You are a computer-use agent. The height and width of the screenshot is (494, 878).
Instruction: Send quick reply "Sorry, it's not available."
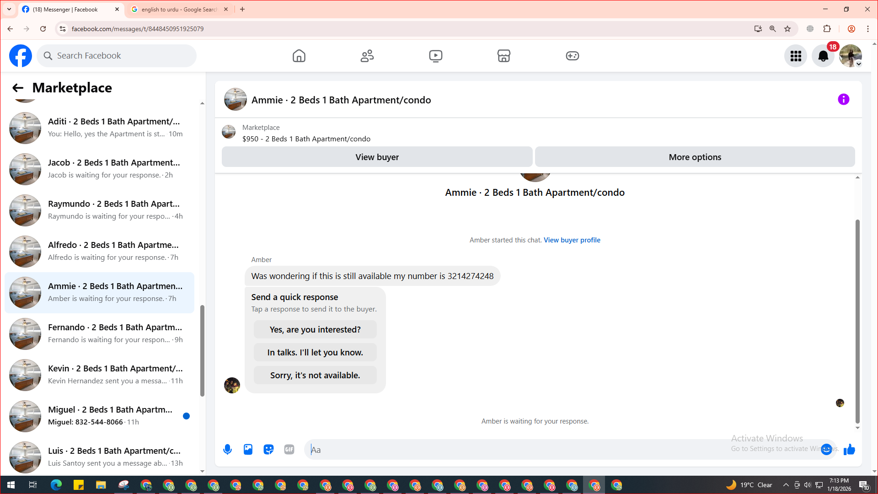pyautogui.click(x=315, y=375)
